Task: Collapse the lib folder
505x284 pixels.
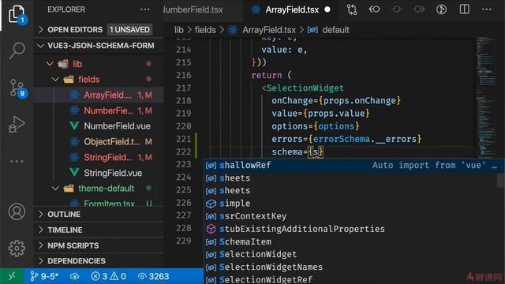Action: [99, 64]
